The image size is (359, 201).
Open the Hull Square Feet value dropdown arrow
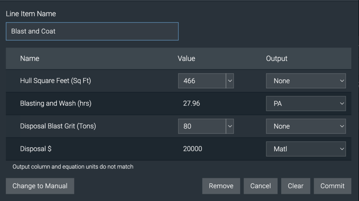(x=230, y=81)
